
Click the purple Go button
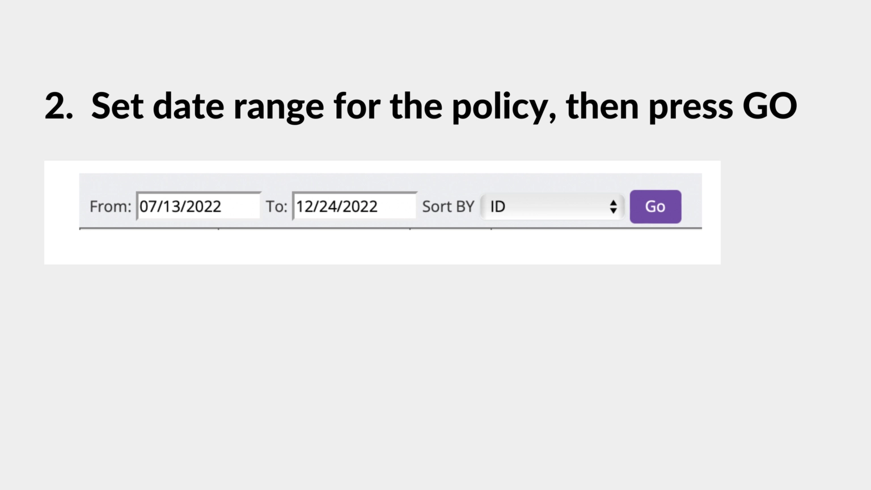(655, 206)
